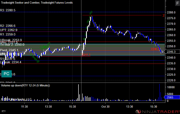Image resolution: width=180 pixels, height=114 pixels.
Task: Click the teal PC button
Action: tap(7, 74)
